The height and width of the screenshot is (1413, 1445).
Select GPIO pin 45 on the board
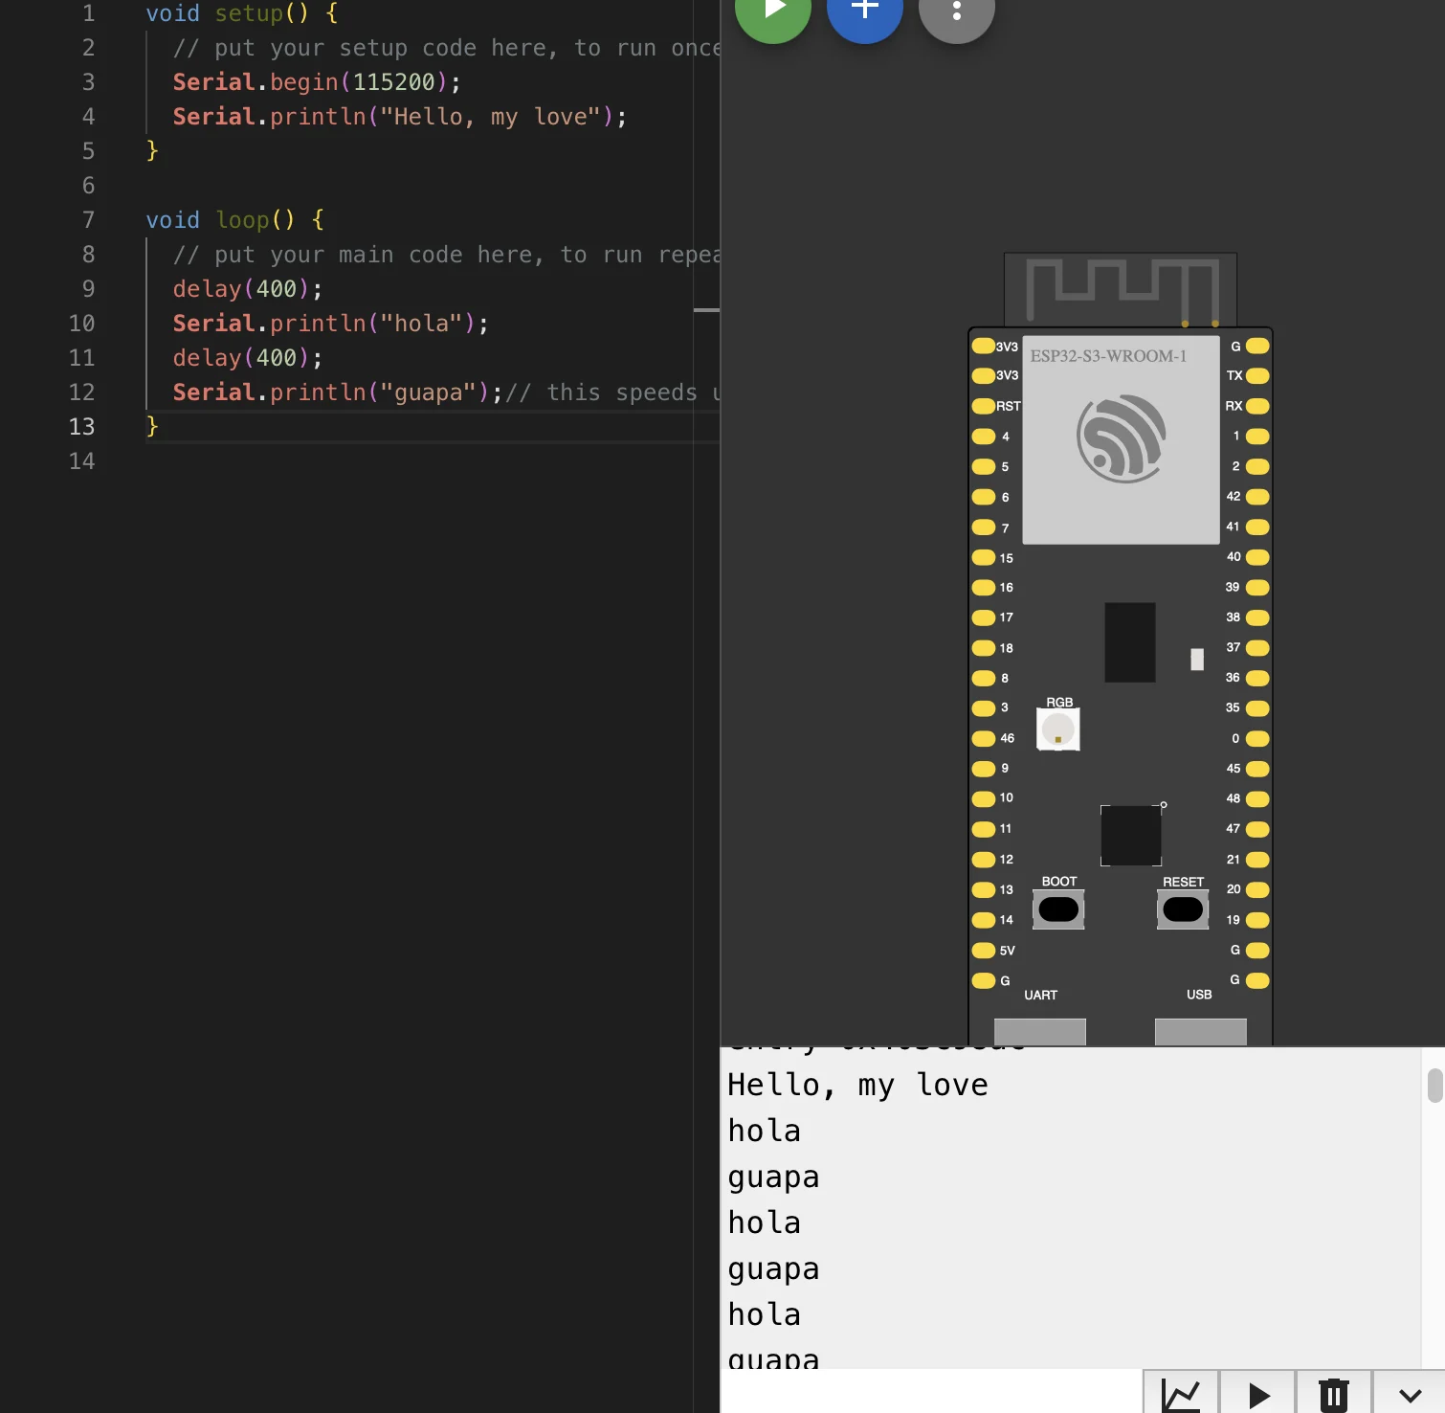coord(1257,769)
